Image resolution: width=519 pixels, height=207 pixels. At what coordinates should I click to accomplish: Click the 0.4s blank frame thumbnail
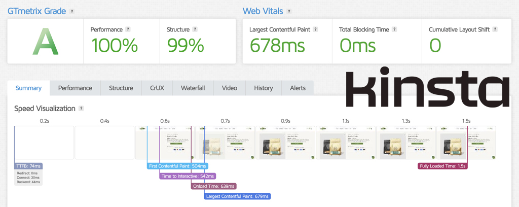(x=104, y=143)
